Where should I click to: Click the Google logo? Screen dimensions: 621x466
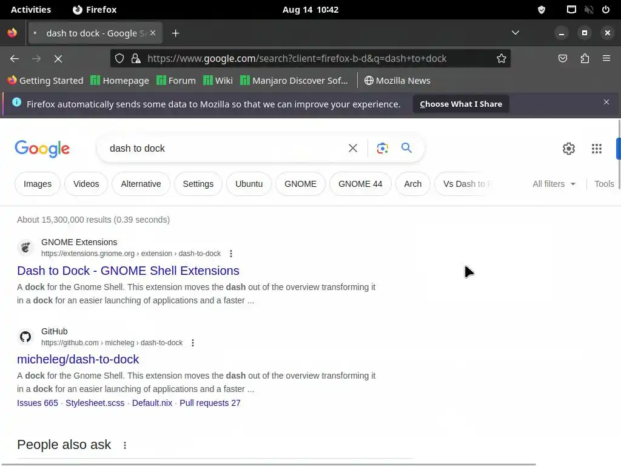point(42,149)
